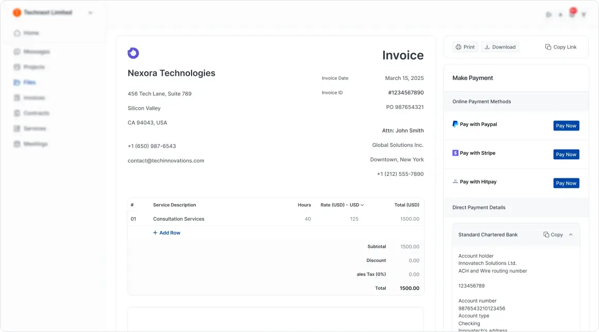This screenshot has height=332, width=599.
Task: Click the Checking account type text
Action: (x=469, y=324)
